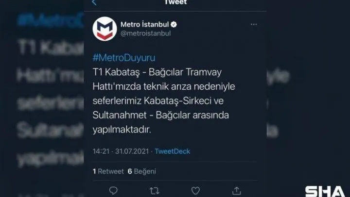
Task: Go back using the top-left arrow
Action: pos(94,2)
